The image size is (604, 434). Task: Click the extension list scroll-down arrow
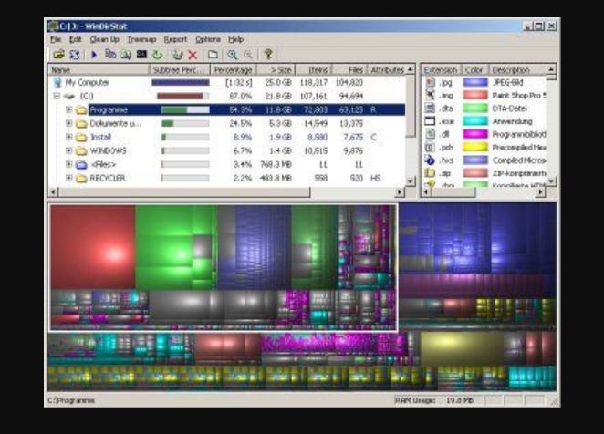point(551,180)
